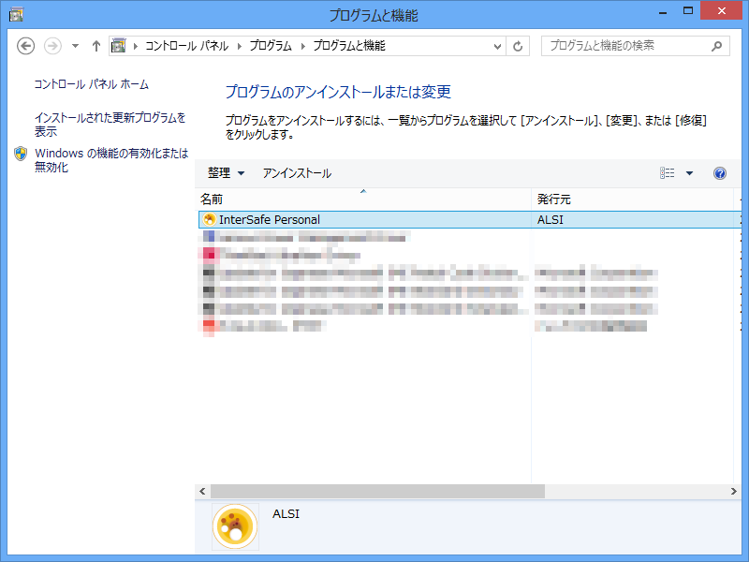This screenshot has height=562, width=749.
Task: Open the 整理 menu
Action: (226, 173)
